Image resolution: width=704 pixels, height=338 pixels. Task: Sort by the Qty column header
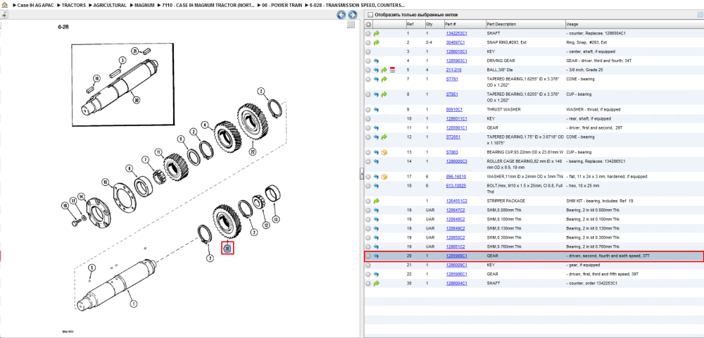[434, 24]
